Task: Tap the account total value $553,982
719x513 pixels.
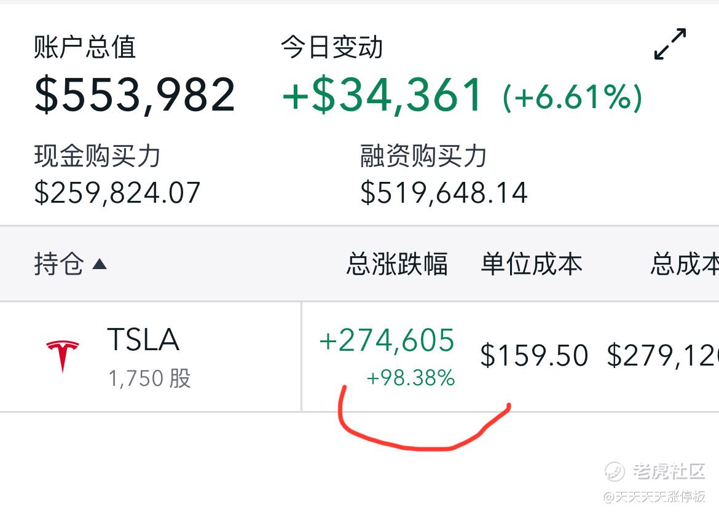Action: pos(135,95)
